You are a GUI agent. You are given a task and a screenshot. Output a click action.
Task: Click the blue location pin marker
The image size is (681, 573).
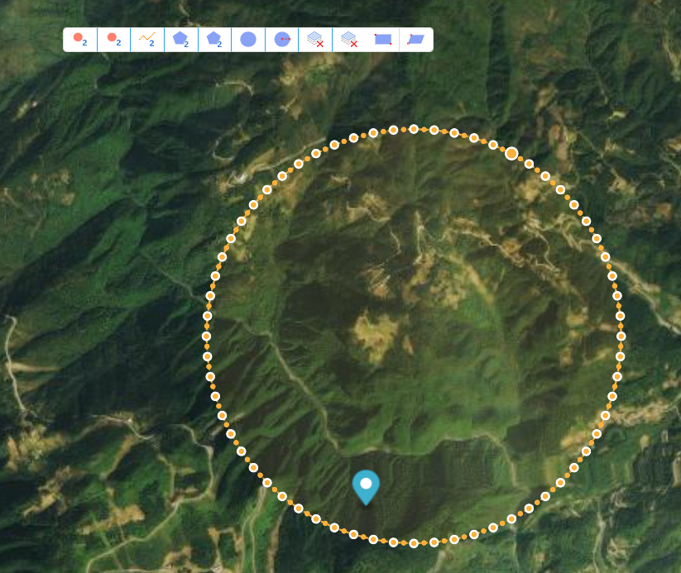point(366,487)
